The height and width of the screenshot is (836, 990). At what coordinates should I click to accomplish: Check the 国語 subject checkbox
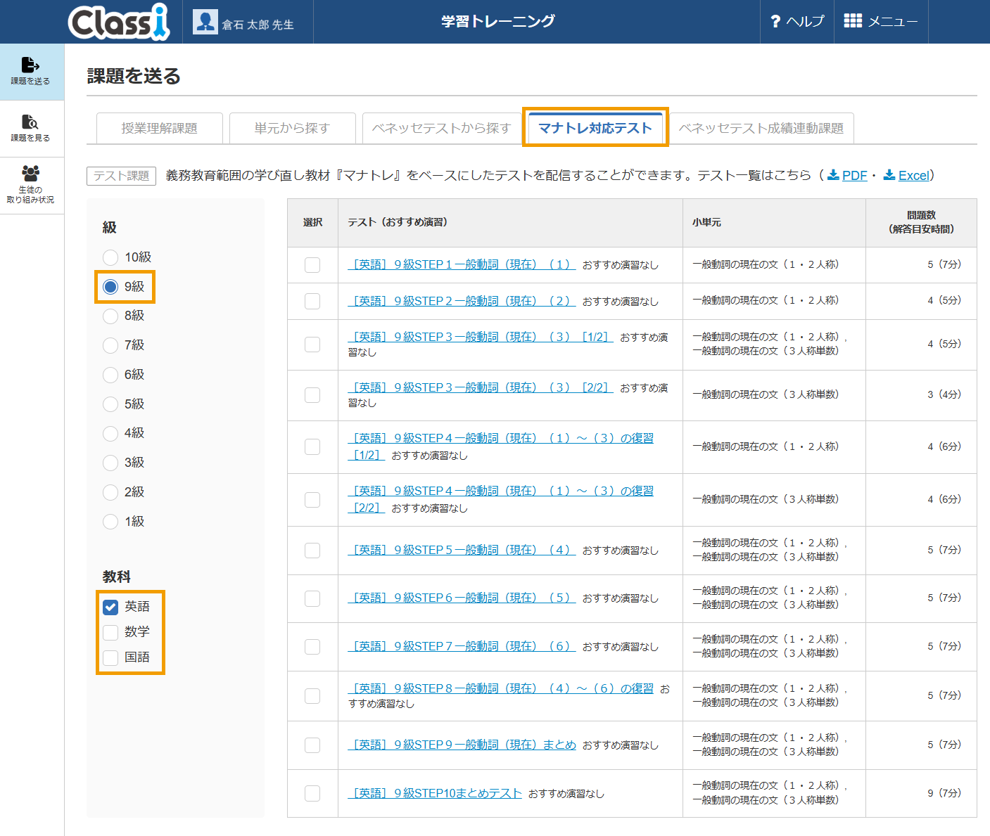click(x=110, y=657)
